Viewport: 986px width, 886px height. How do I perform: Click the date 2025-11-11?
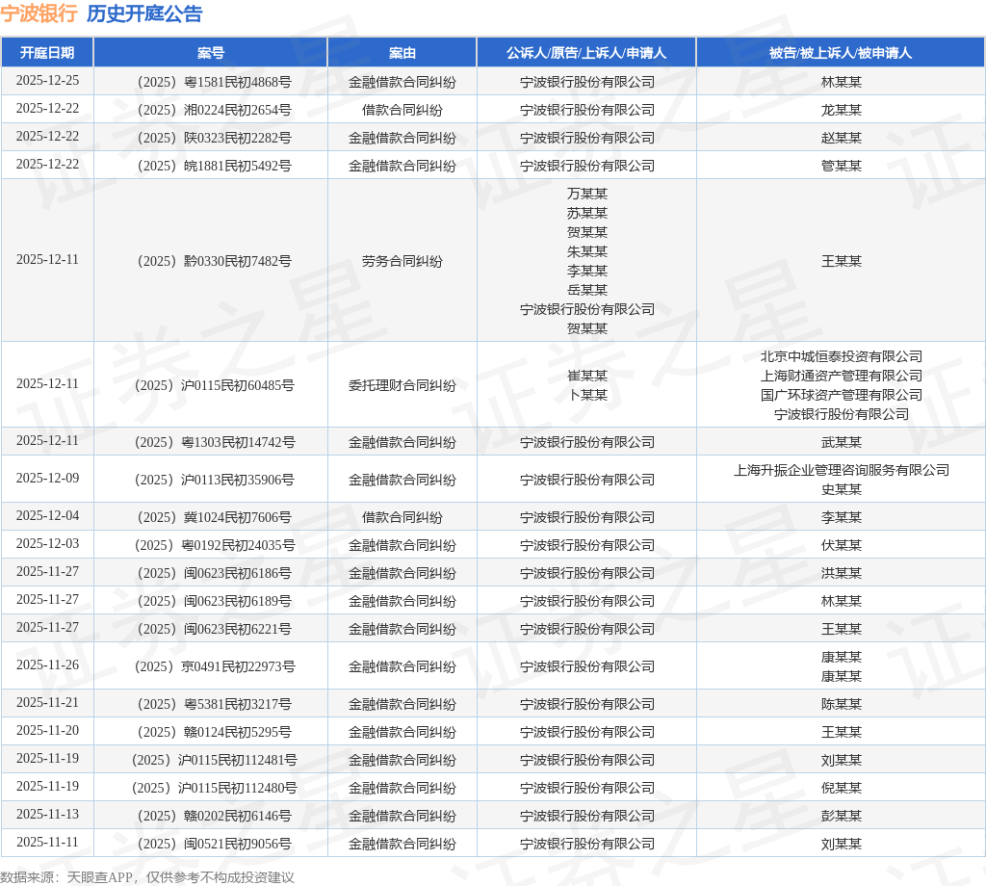click(x=47, y=842)
